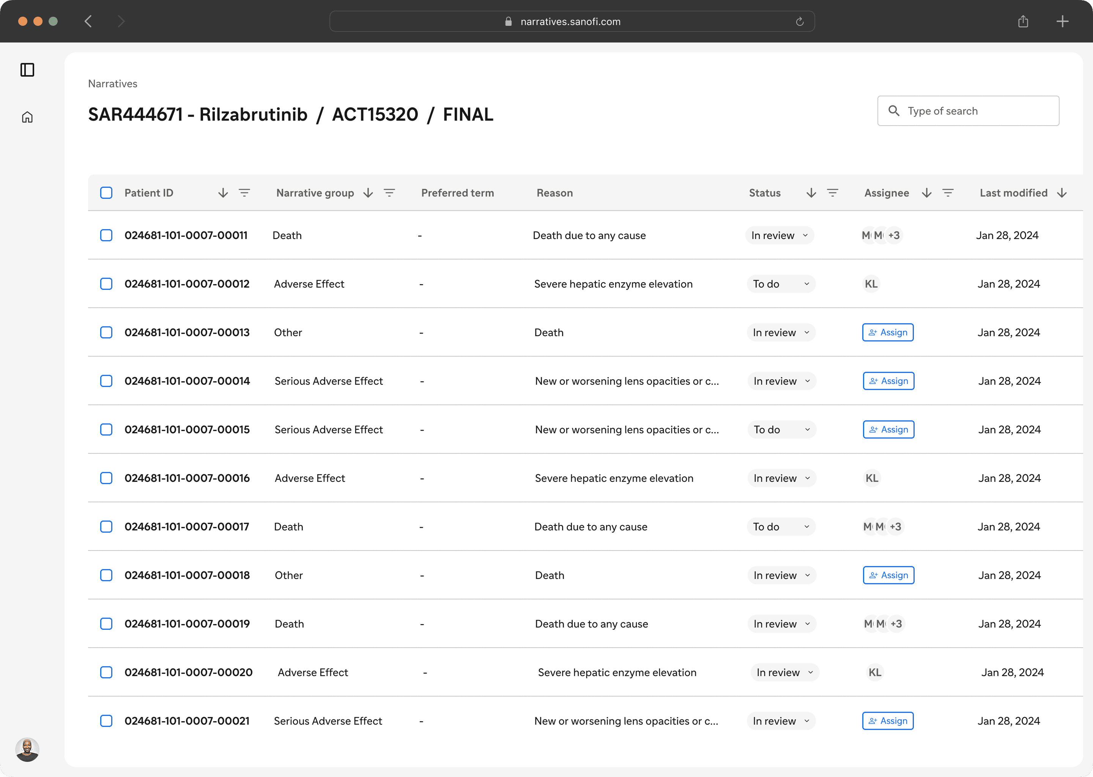Assign the narrative for patient 00014
The height and width of the screenshot is (777, 1093).
888,381
